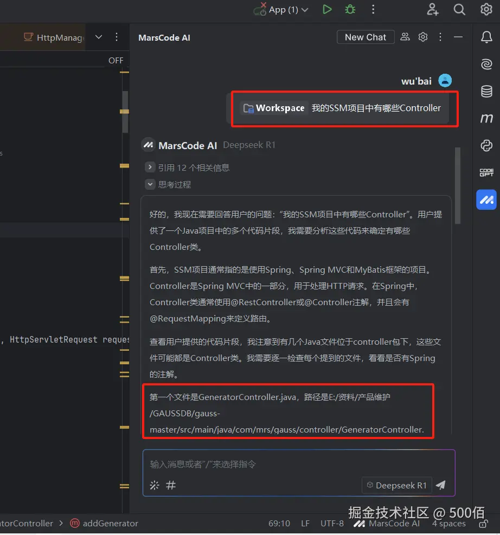This screenshot has height=535, width=500.
Task: Select the blue MarsCode AI sidebar icon
Action: (x=486, y=199)
